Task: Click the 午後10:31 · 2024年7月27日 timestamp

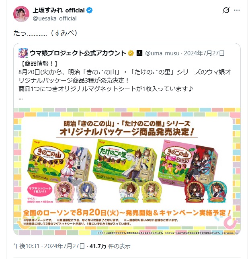Action: [x=49, y=246]
